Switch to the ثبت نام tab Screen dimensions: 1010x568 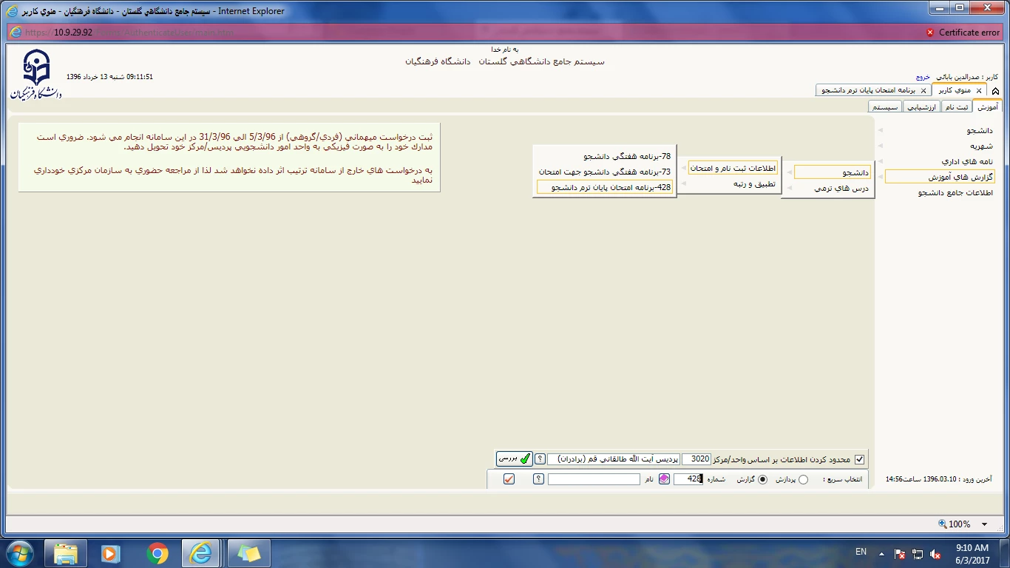click(x=957, y=107)
